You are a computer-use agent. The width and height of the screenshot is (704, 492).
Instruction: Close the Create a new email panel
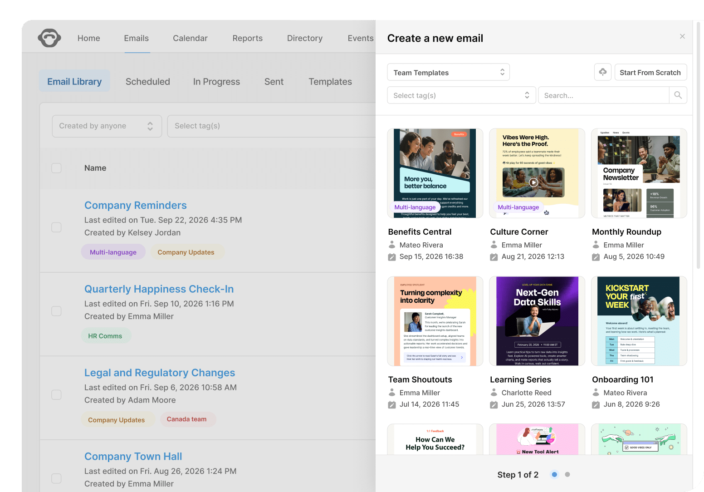pyautogui.click(x=682, y=36)
